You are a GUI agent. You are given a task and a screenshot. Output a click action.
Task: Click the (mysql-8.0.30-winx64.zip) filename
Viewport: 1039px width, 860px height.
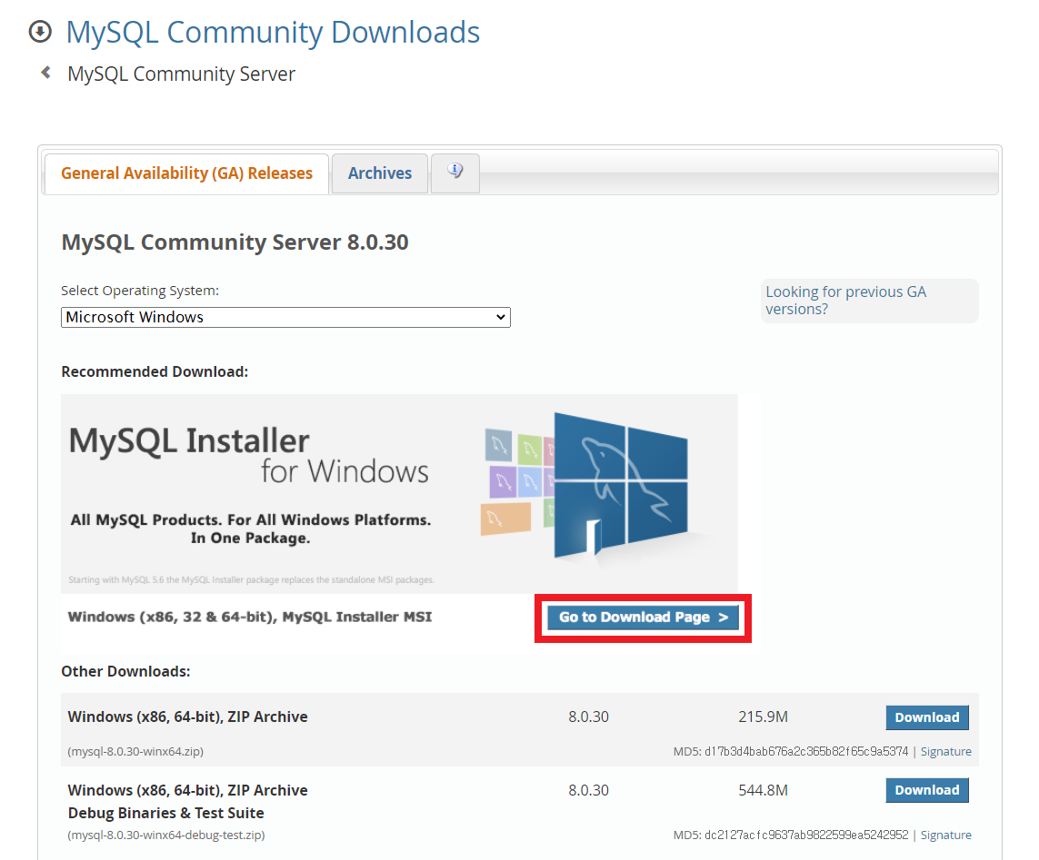(x=135, y=751)
